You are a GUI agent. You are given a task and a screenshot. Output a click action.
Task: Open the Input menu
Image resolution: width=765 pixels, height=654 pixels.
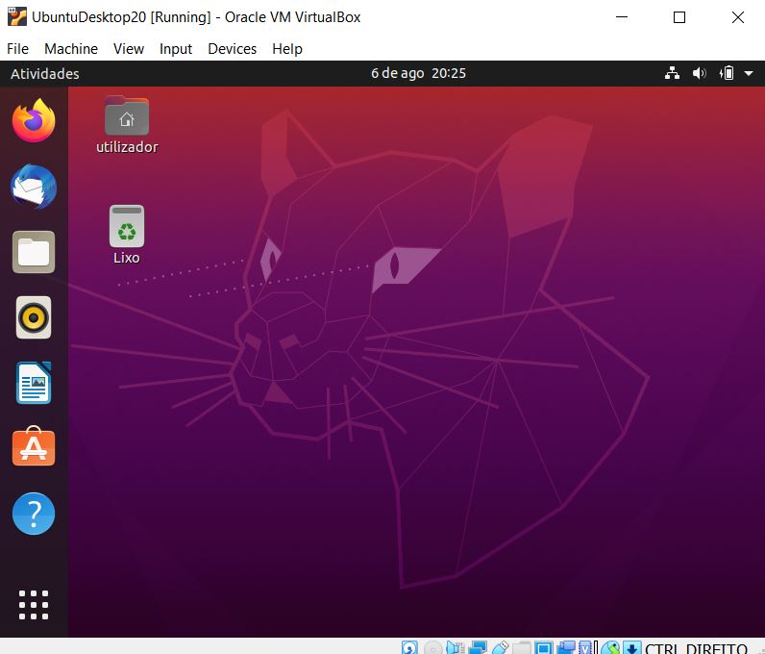pyautogui.click(x=176, y=49)
